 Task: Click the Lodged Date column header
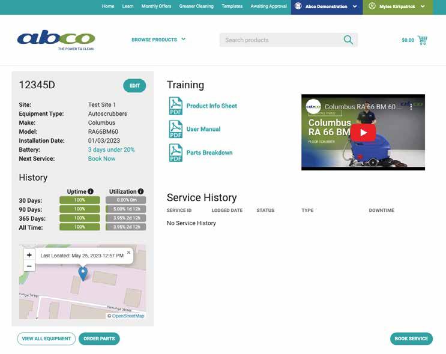pos(227,210)
